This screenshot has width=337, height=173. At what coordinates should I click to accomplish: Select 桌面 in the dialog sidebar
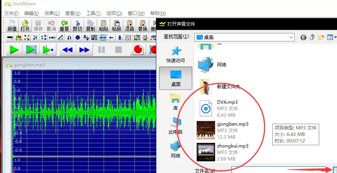tap(175, 78)
